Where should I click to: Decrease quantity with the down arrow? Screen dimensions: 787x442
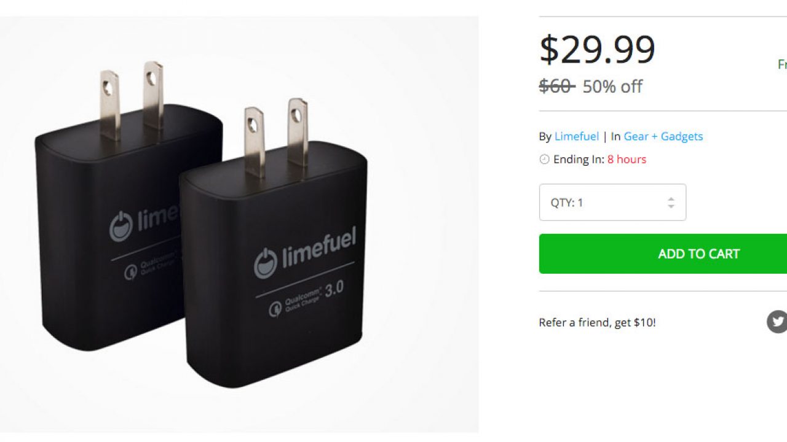tap(671, 206)
